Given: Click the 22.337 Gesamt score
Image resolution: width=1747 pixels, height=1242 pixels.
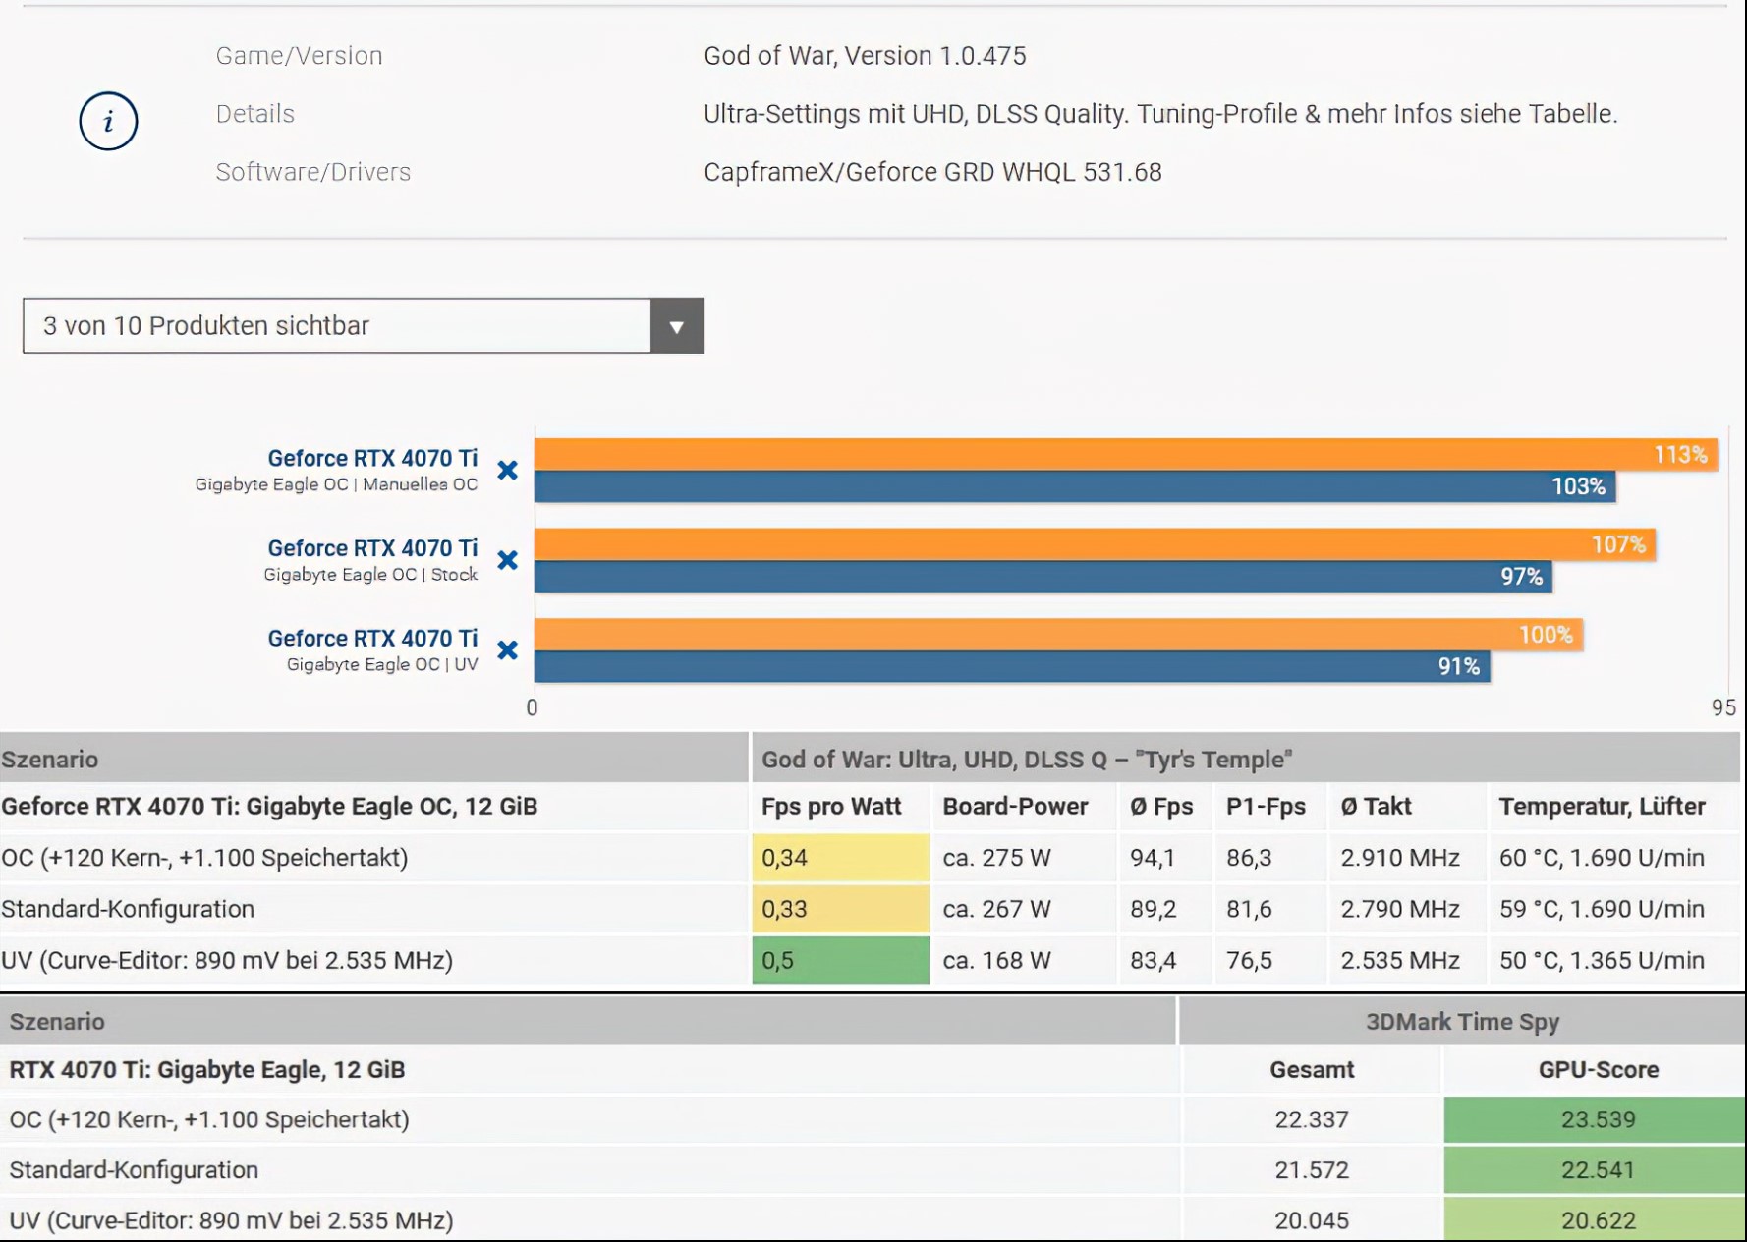Looking at the screenshot, I should pos(1312,1120).
